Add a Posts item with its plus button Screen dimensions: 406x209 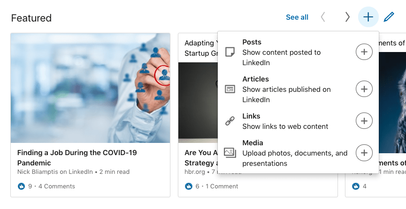(x=364, y=52)
